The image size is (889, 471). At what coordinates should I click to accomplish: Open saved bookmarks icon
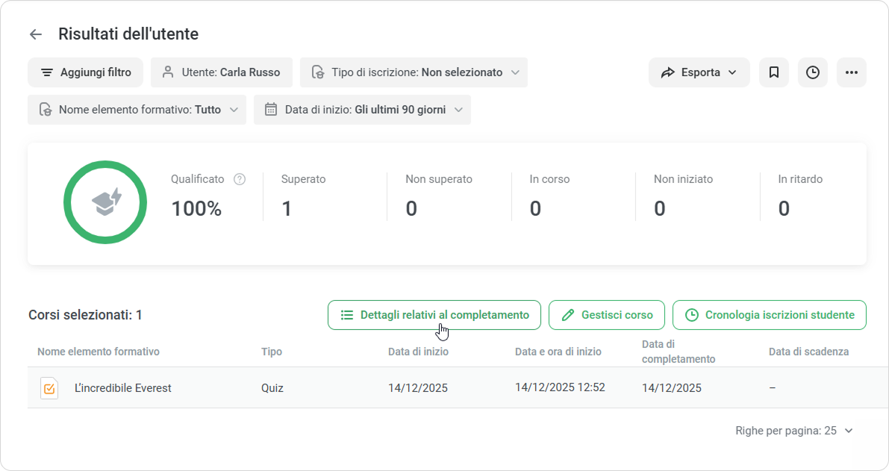coord(774,72)
